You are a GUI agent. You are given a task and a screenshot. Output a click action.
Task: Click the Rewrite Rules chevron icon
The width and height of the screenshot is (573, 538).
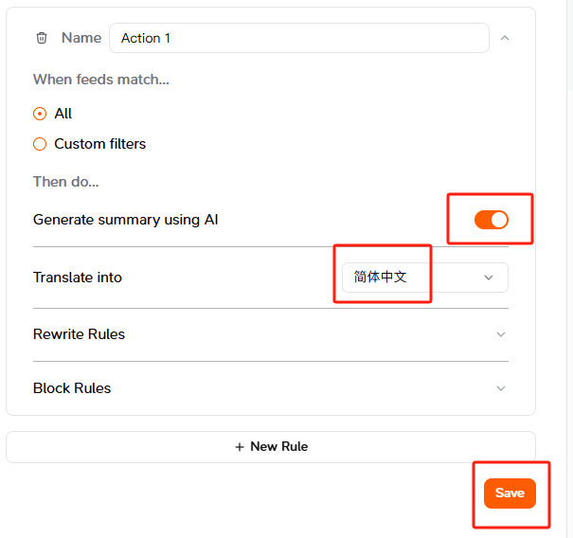coord(501,334)
